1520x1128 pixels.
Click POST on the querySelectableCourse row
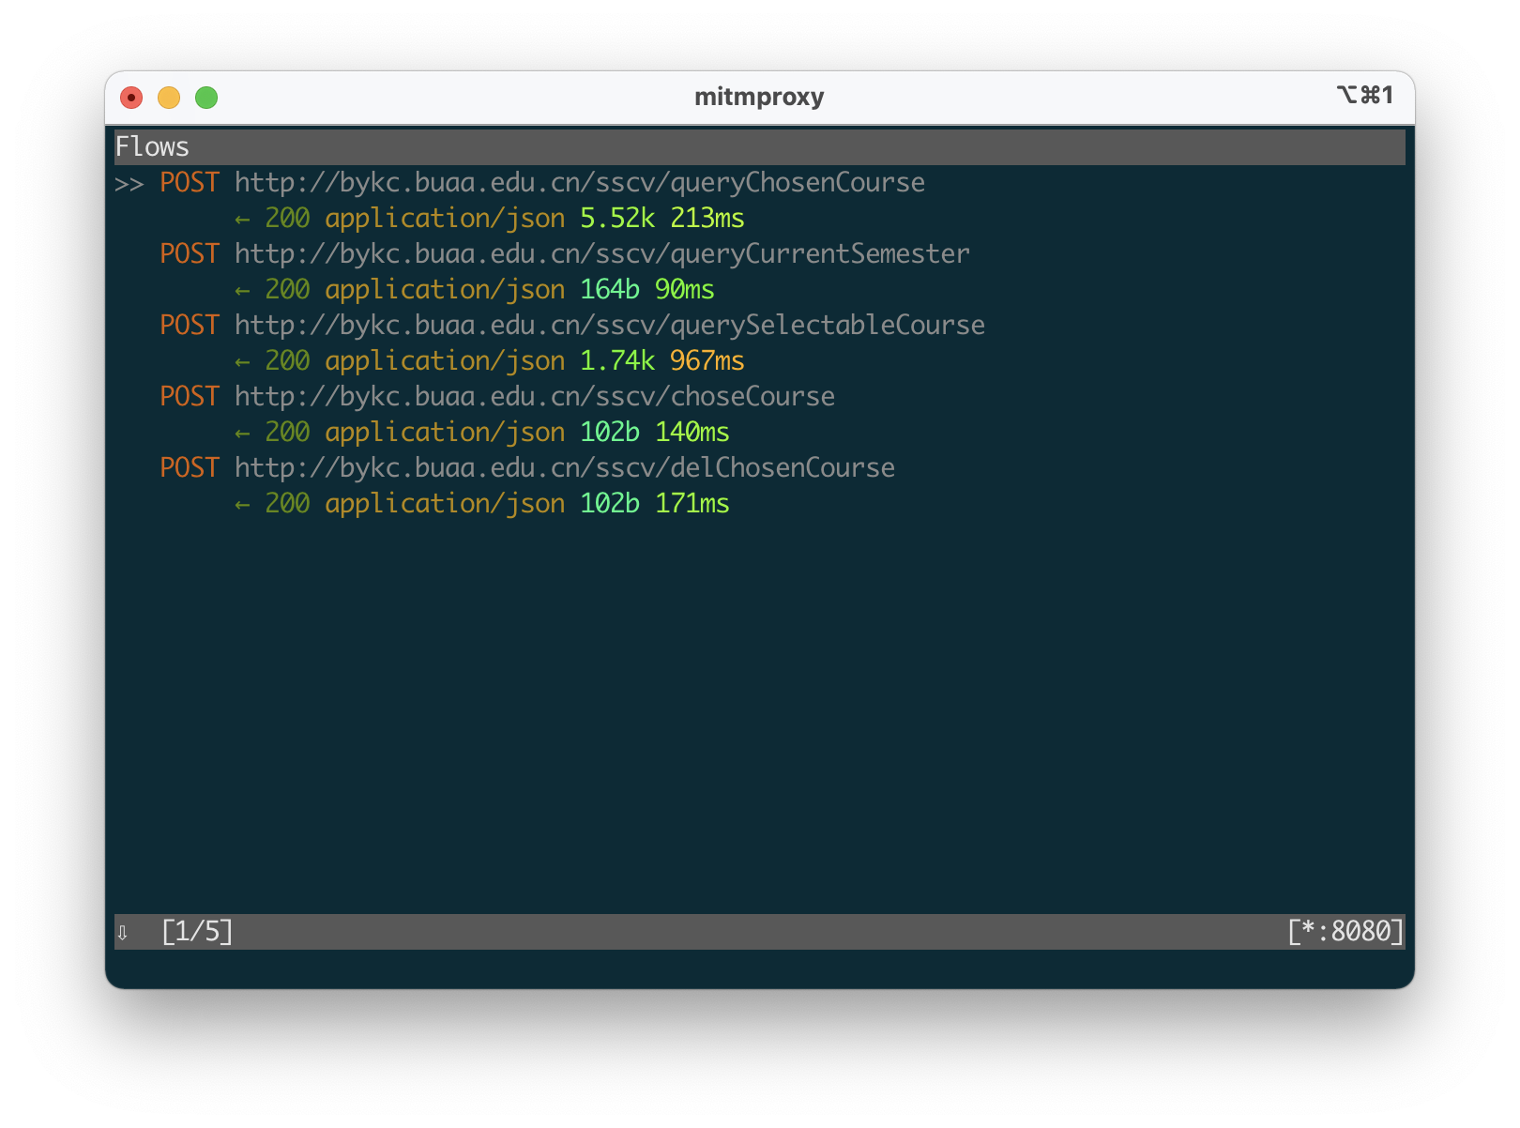point(190,326)
